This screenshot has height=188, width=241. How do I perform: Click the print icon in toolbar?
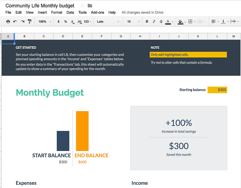point(8,22)
